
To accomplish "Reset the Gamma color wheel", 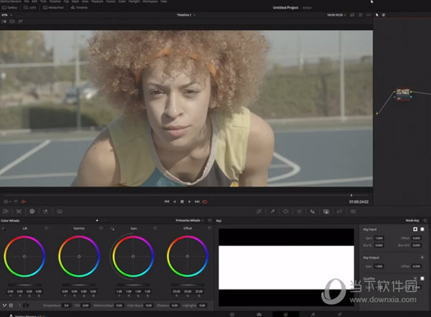I will tap(101, 229).
